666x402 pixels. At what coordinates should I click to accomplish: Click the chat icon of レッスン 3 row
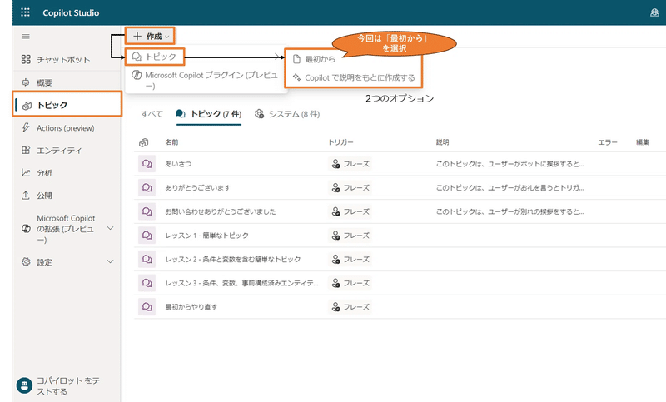coord(147,283)
